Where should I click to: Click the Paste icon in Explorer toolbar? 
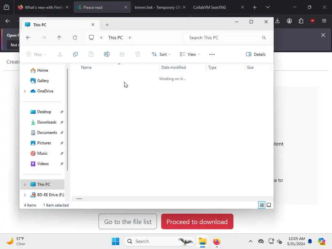click(x=91, y=54)
